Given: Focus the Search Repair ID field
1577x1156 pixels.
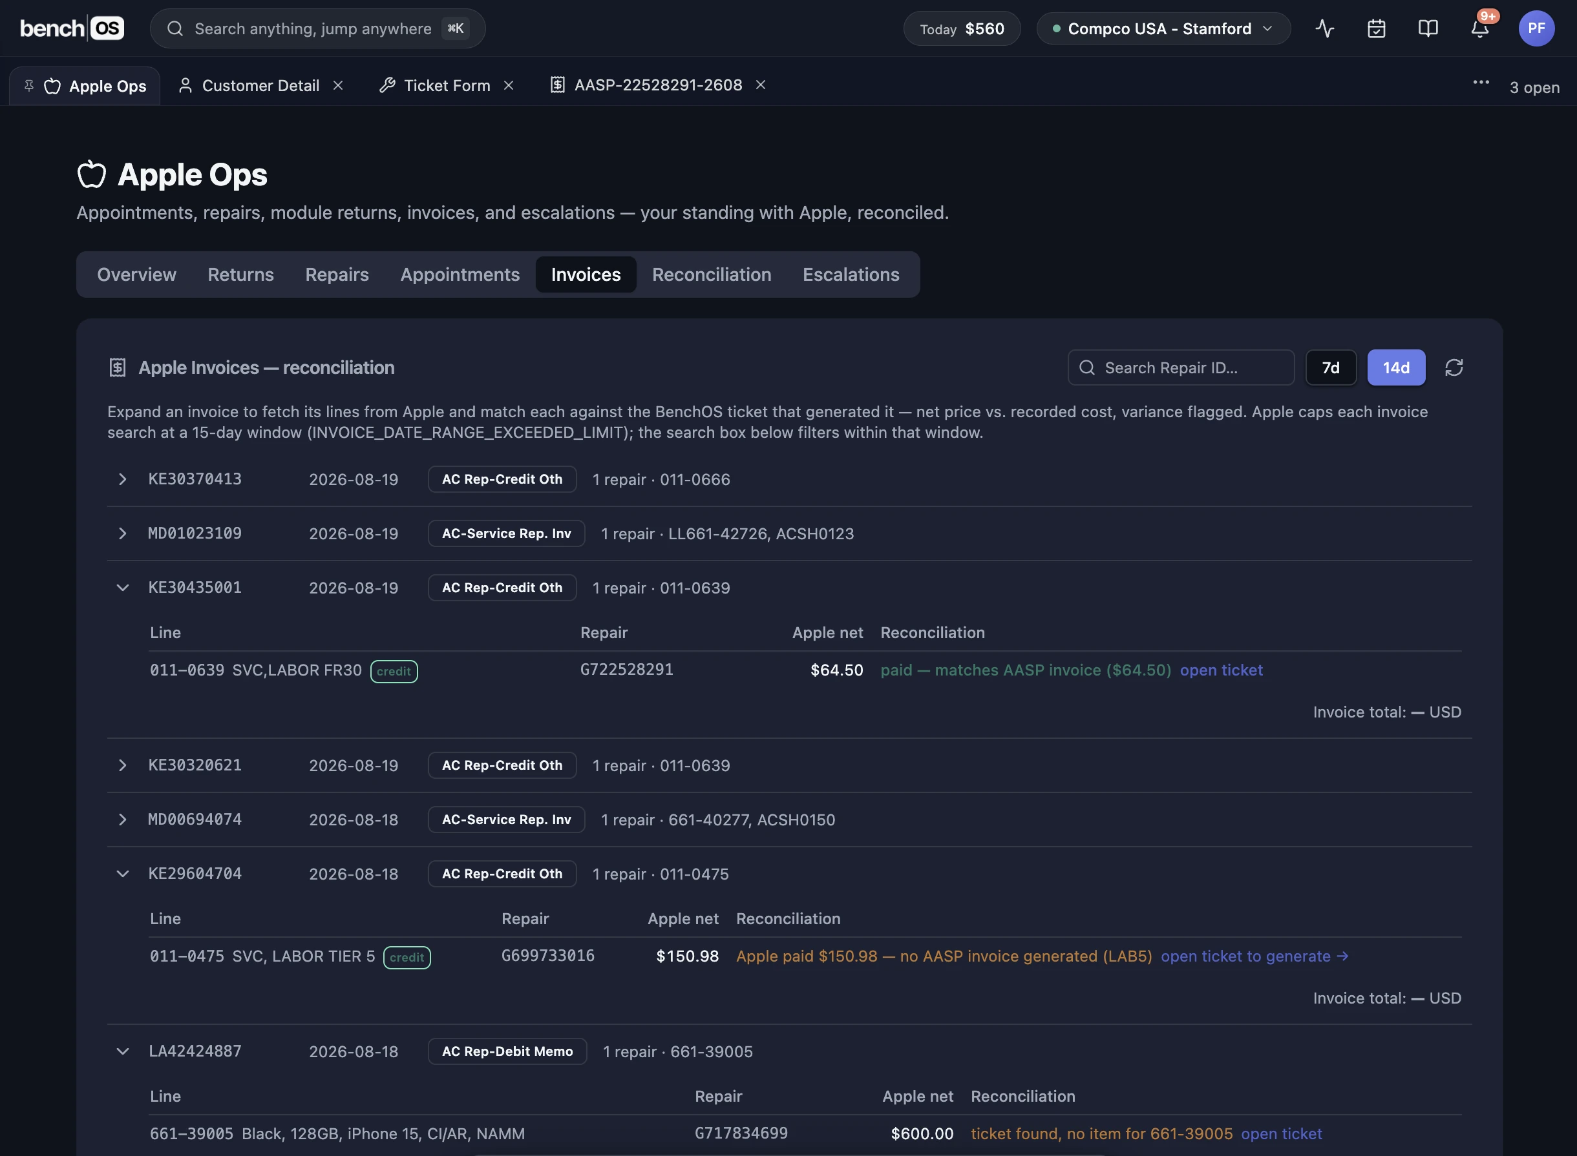Looking at the screenshot, I should click(x=1181, y=367).
